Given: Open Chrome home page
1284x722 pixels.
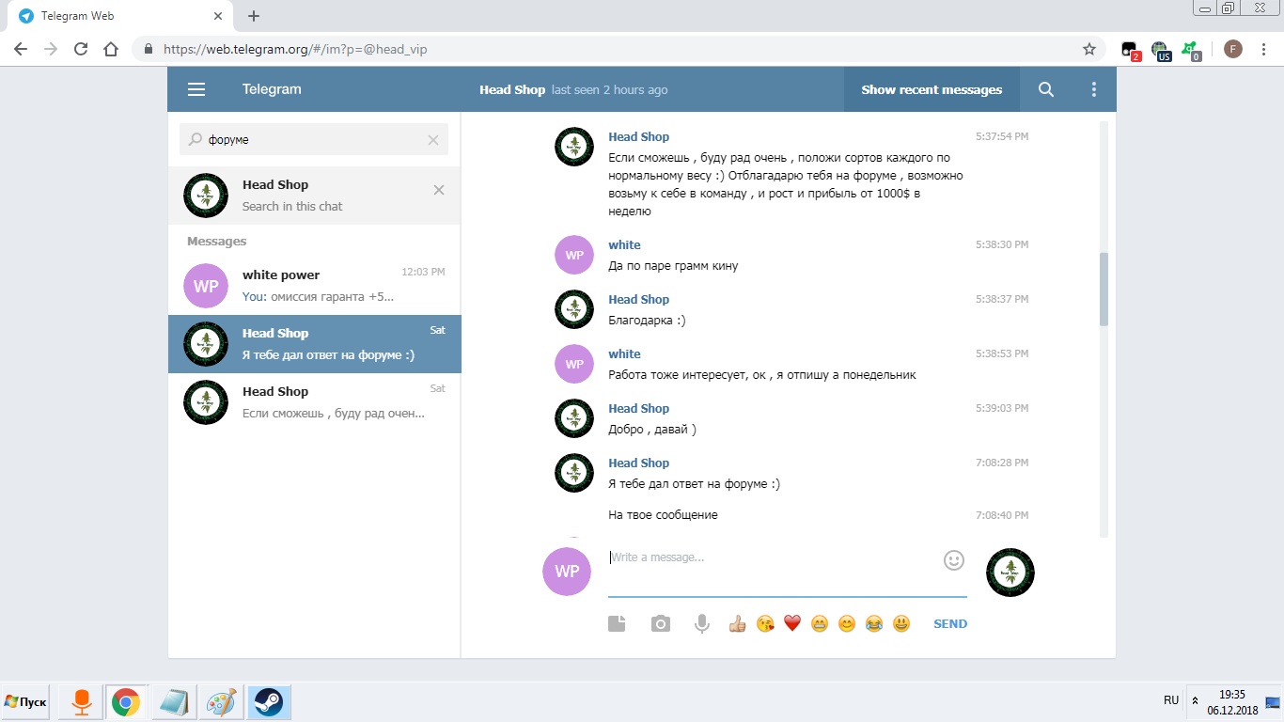Looking at the screenshot, I should [x=111, y=49].
